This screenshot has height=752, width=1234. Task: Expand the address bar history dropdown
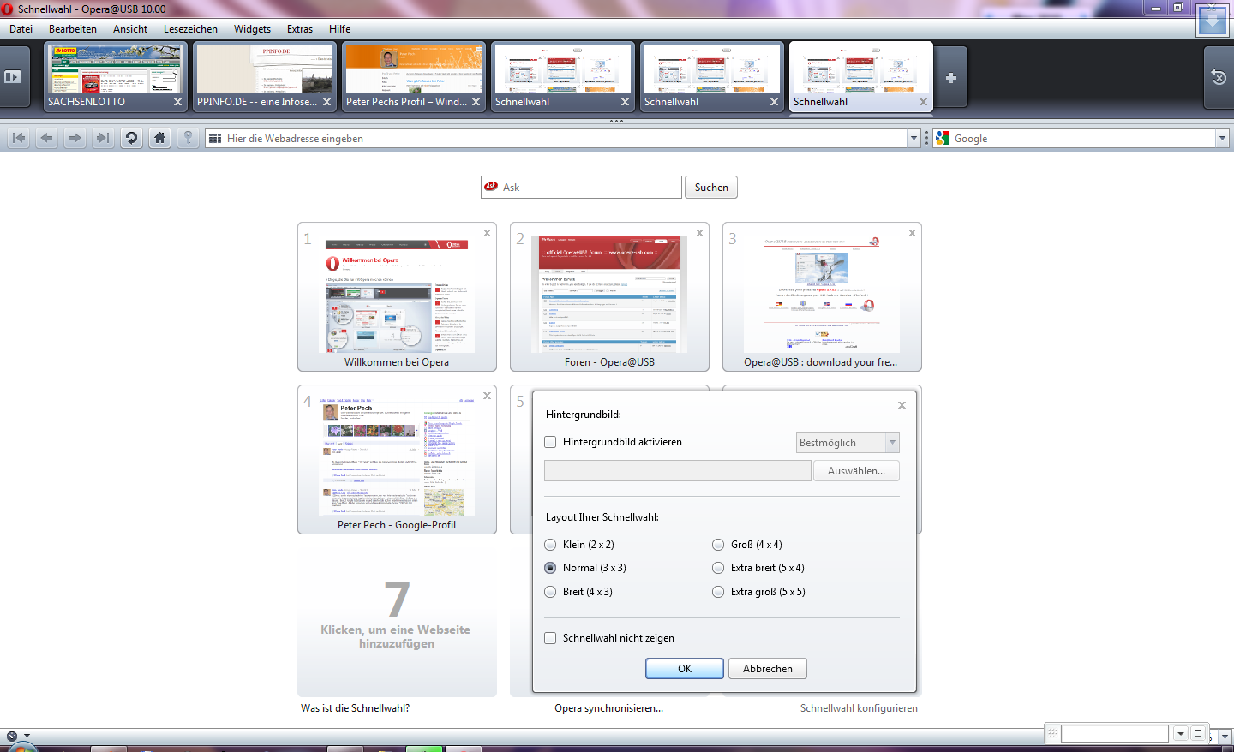point(914,139)
